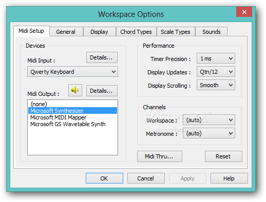This screenshot has height=202, width=266.
Task: Expand Midi Input Qwerty Keyboard dropdown
Action: pos(72,72)
